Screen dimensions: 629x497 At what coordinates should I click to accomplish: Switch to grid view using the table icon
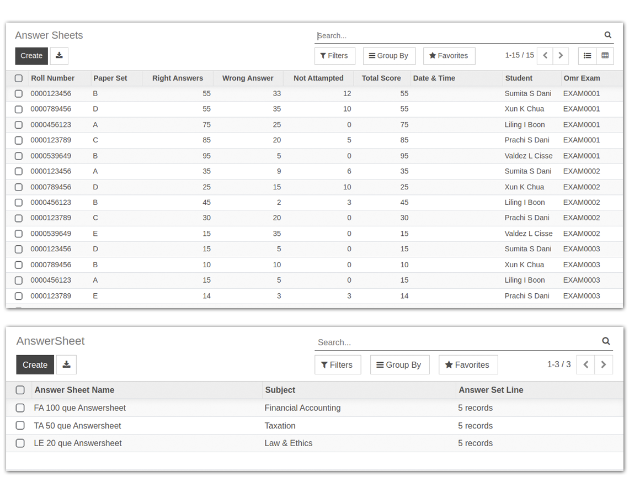click(x=605, y=56)
